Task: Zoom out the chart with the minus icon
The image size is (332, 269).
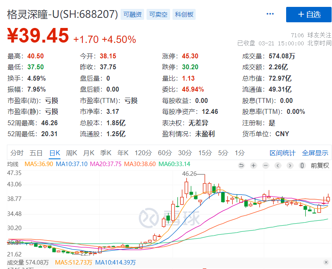Action: pos(265,165)
